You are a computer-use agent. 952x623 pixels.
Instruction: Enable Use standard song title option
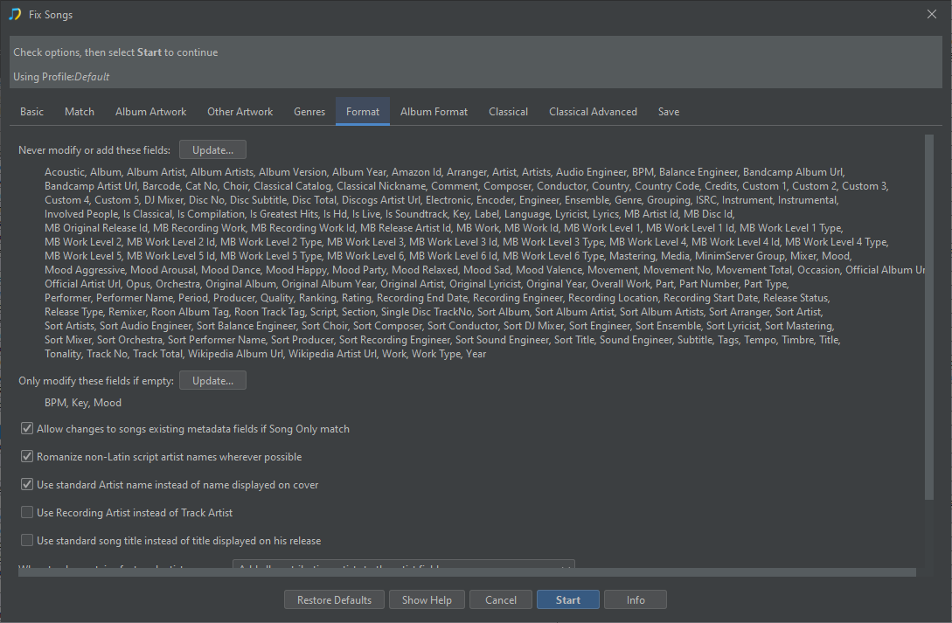point(27,541)
